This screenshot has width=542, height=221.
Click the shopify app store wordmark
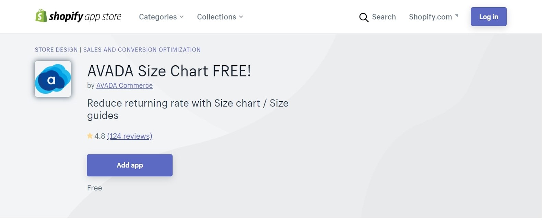click(85, 16)
